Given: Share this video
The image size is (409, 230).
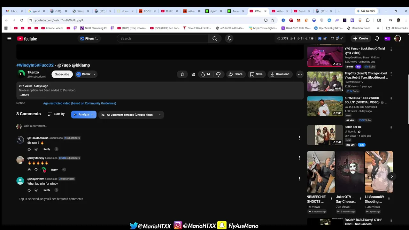Looking at the screenshot, I should click(x=235, y=74).
